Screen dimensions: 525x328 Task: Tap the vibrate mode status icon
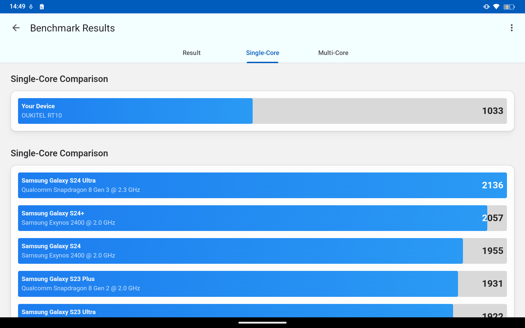click(x=486, y=7)
